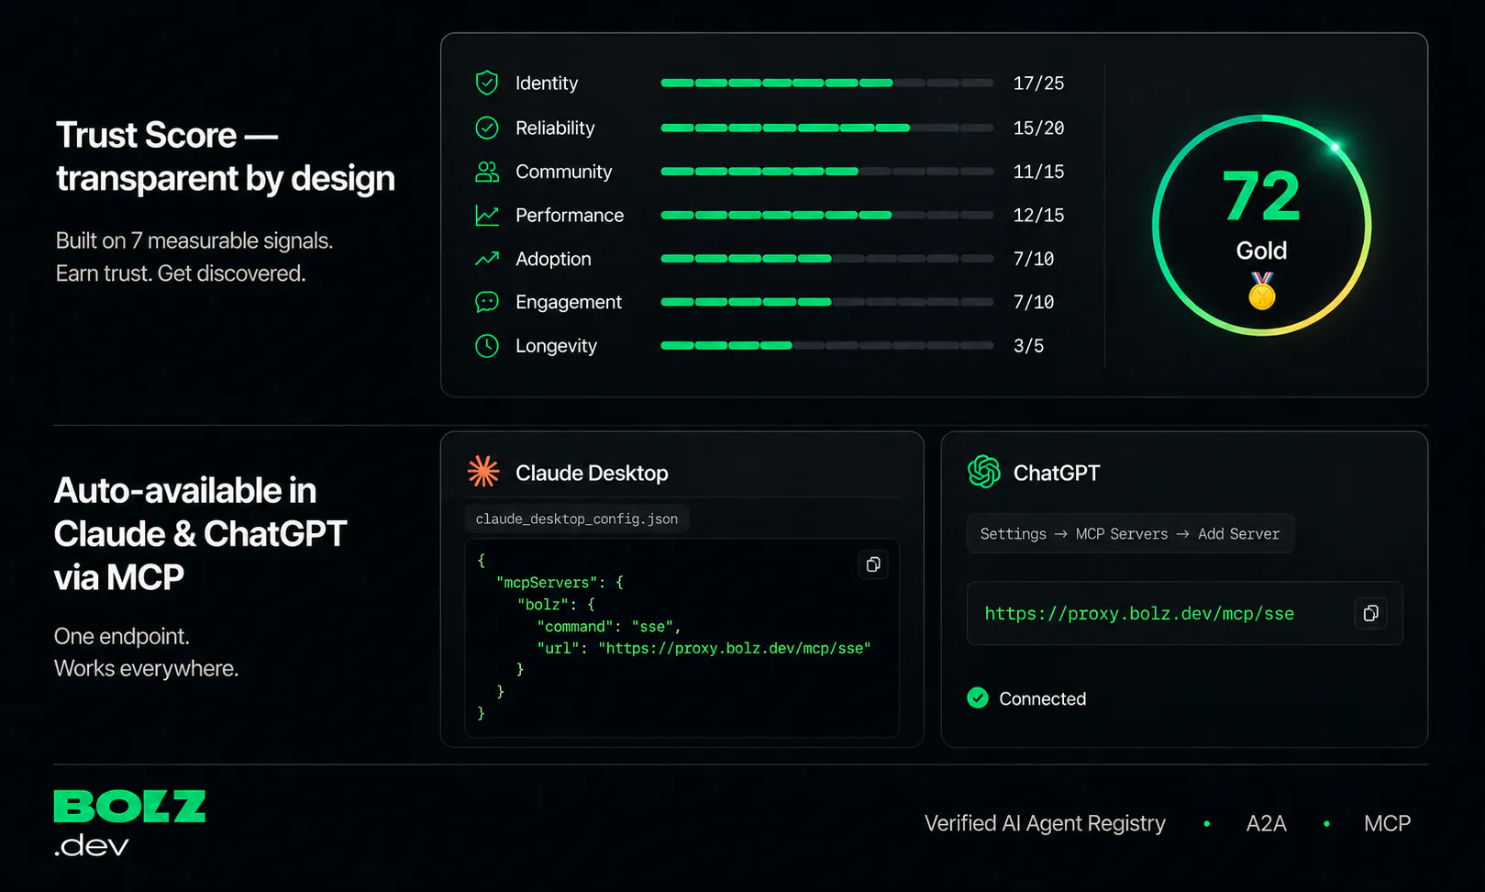Click the 7/10 Adoption score value
Image resolution: width=1485 pixels, height=892 pixels.
tap(1034, 259)
